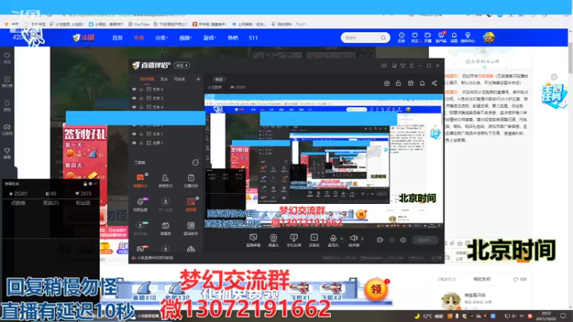
Task: Add 手机投屏 phone casting source
Action: [x=294, y=240]
